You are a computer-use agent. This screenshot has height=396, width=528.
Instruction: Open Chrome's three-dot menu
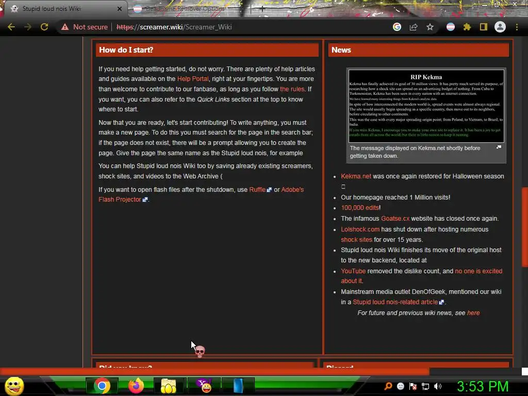(x=517, y=27)
